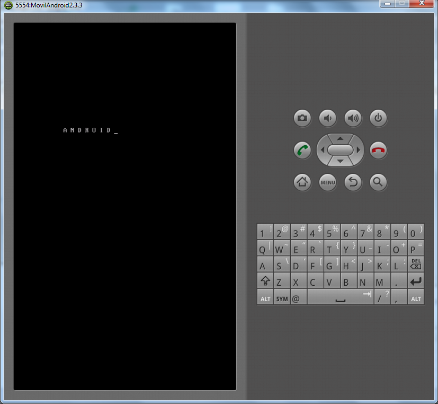End a call with the red phone button
The height and width of the screenshot is (404, 438).
click(378, 150)
